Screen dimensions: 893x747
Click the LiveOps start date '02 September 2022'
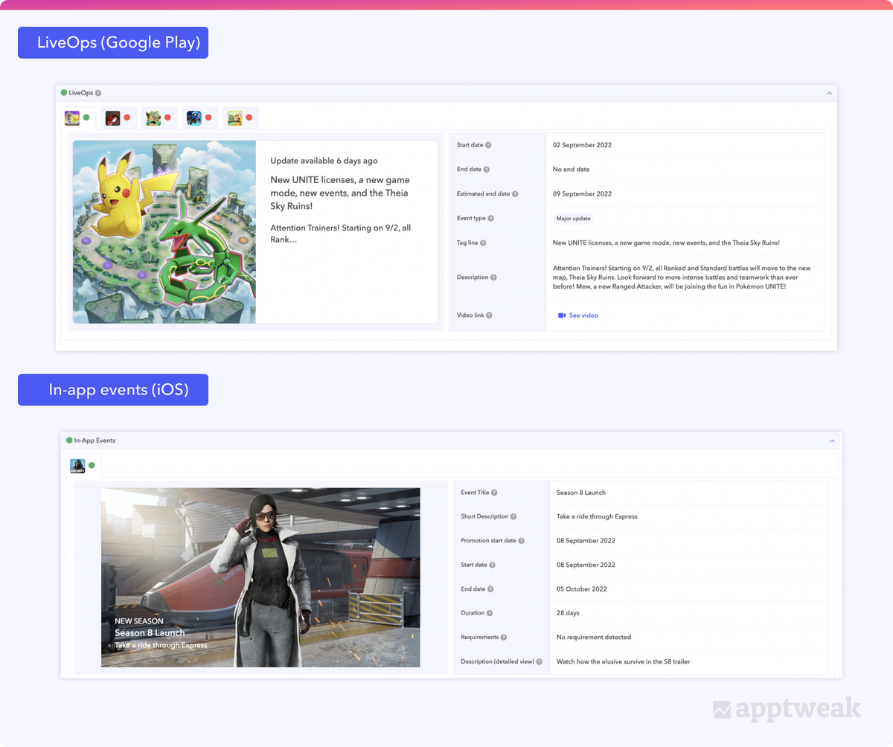(x=583, y=145)
